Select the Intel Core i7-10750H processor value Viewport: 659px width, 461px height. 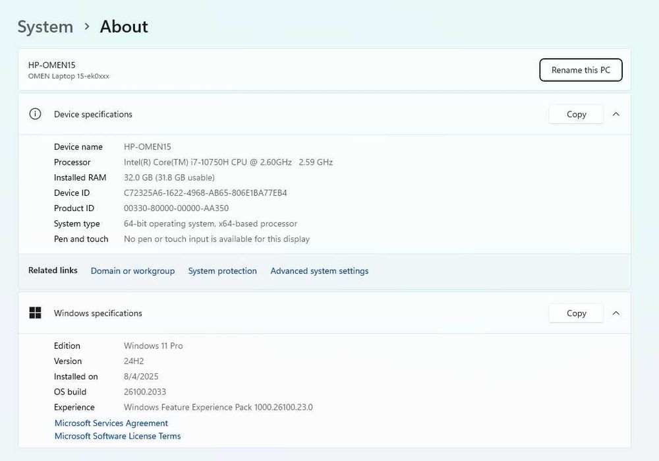click(x=228, y=162)
